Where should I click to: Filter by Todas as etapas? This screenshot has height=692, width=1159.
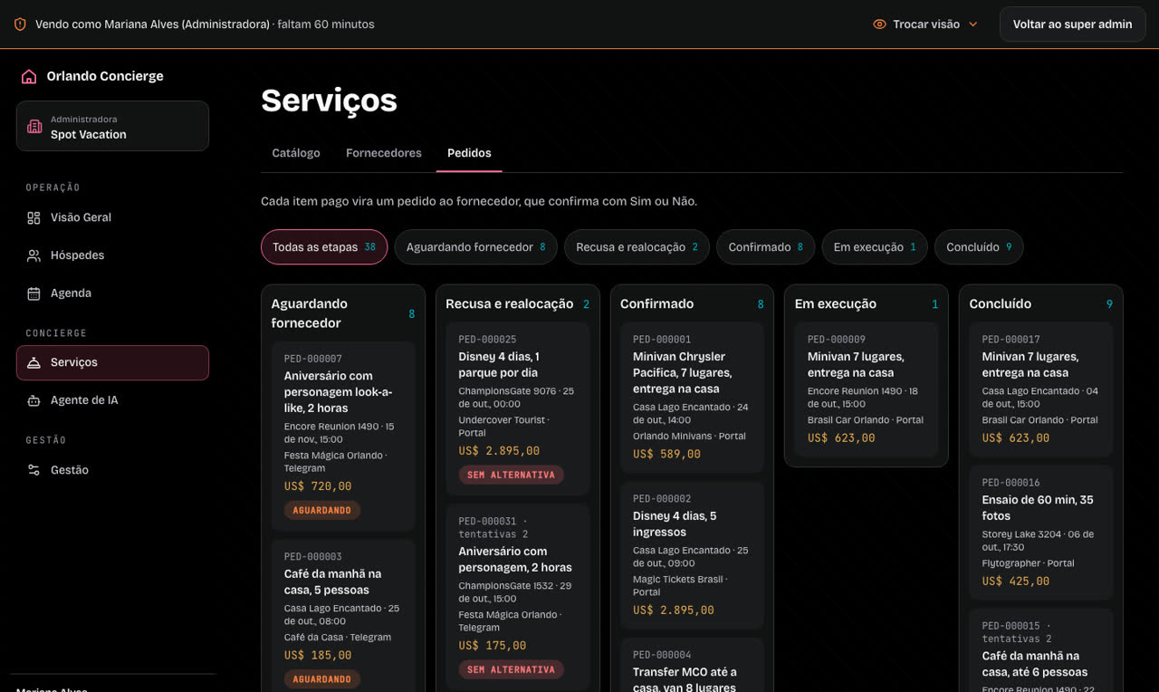tap(324, 247)
